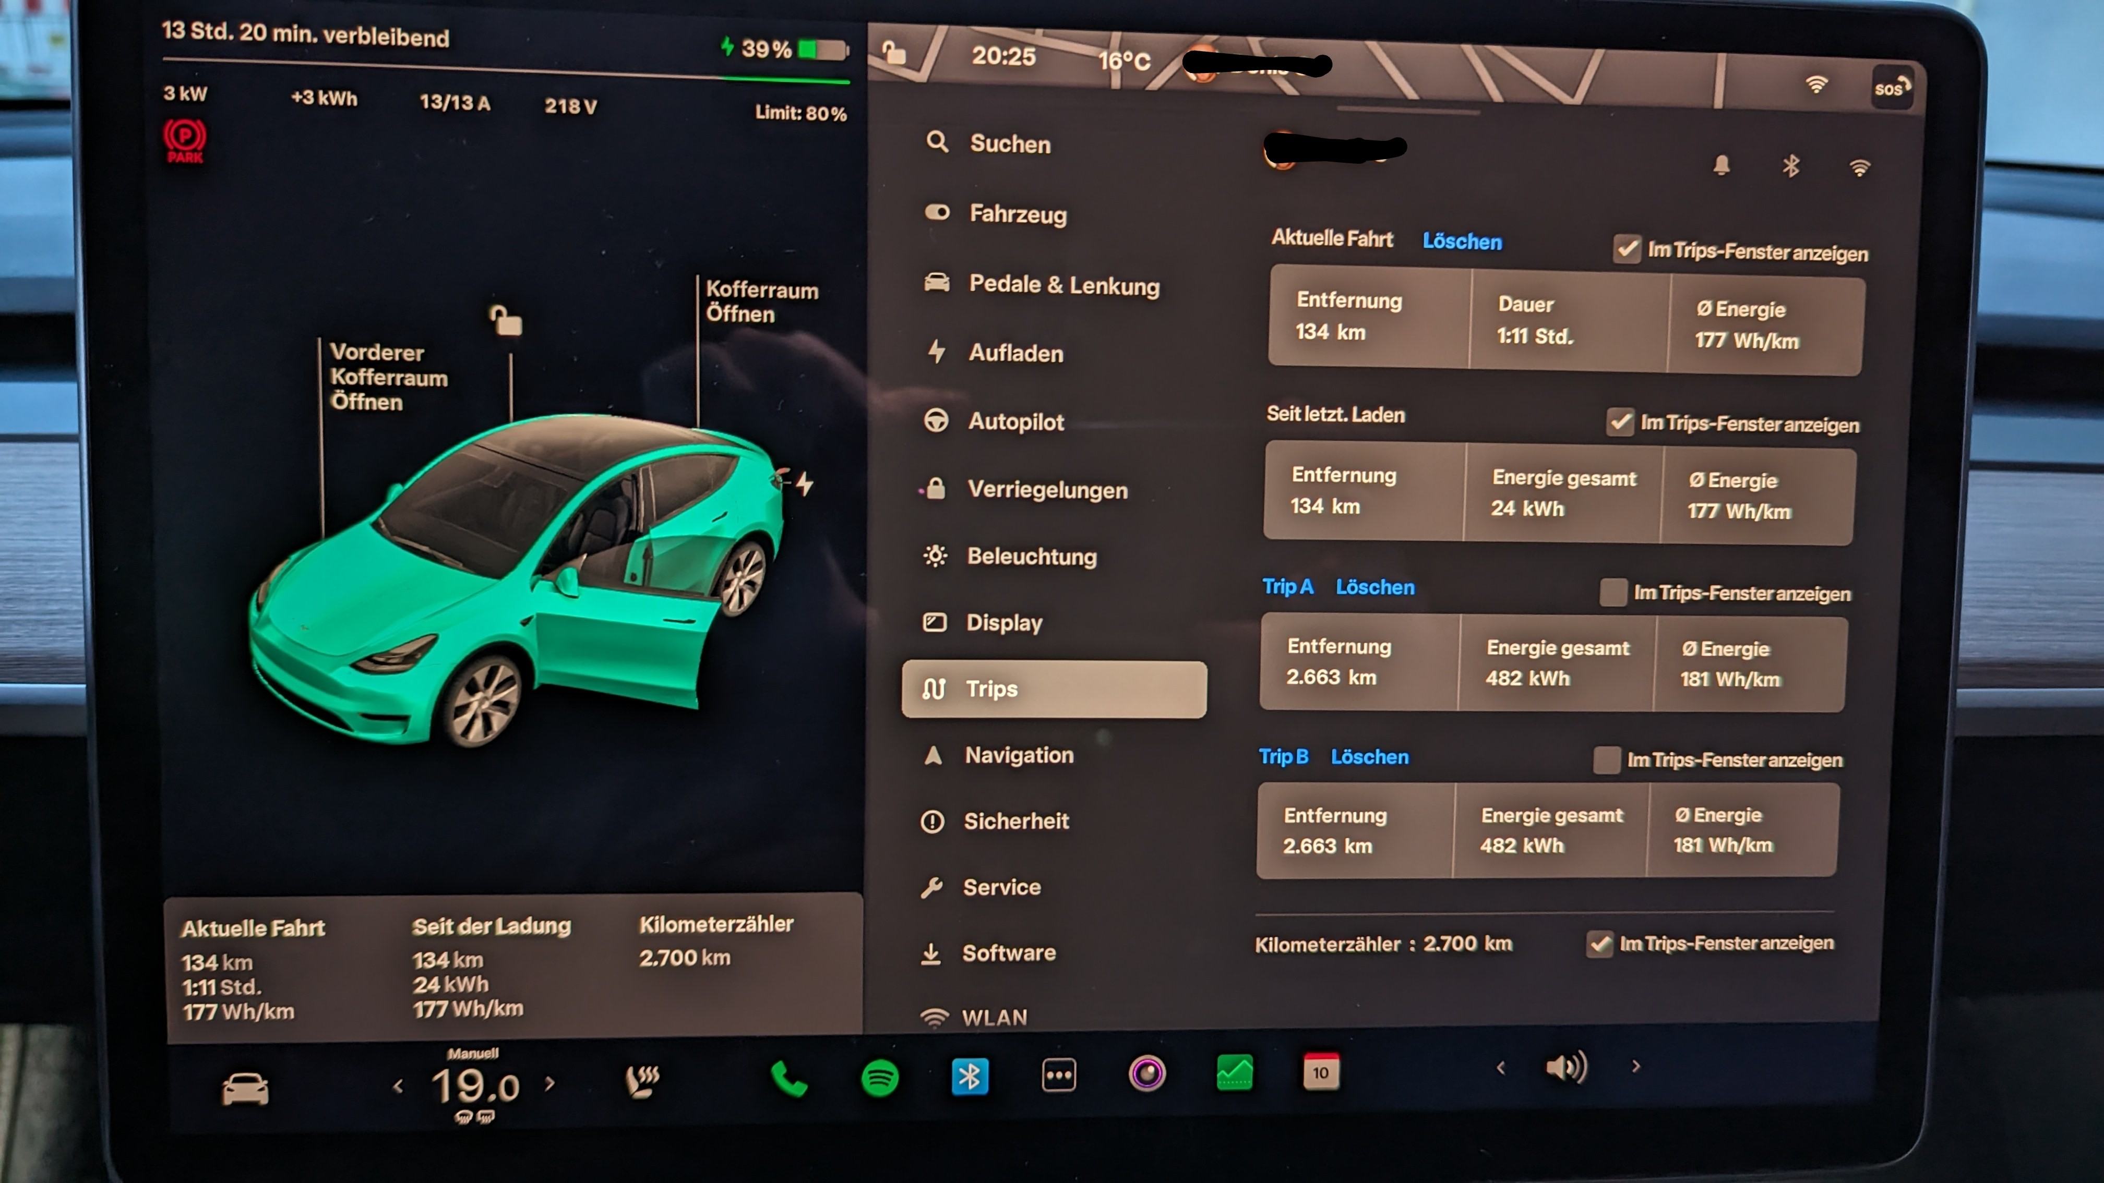Tap the seat heater icon
This screenshot has height=1183, width=2104.
(x=642, y=1081)
